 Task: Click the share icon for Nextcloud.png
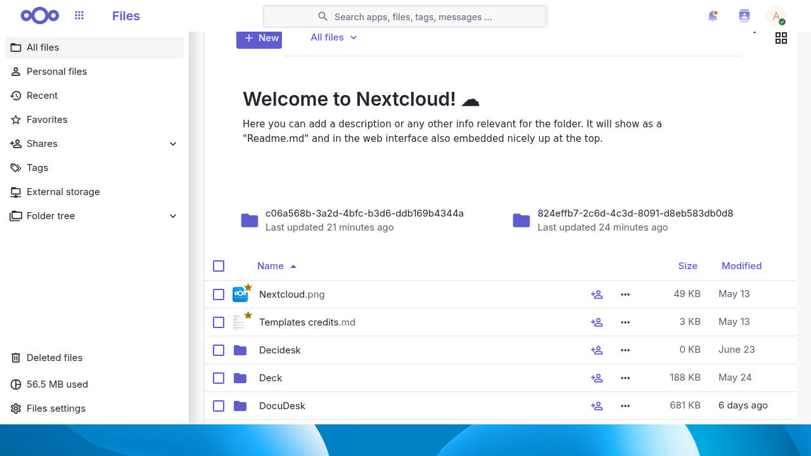(597, 294)
